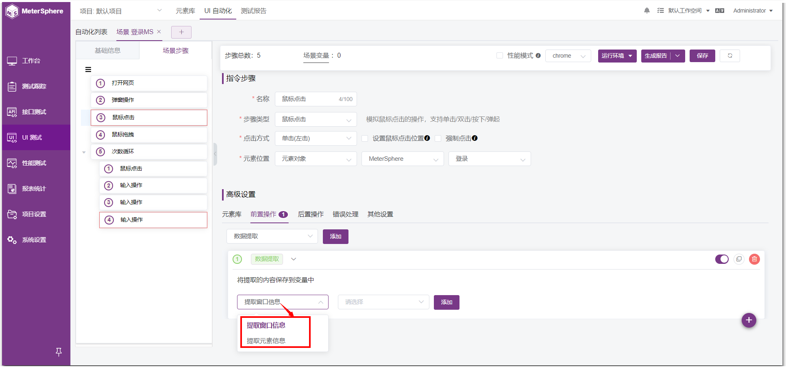This screenshot has height=369, width=786.
Task: Click the round plus floating button
Action: point(749,320)
